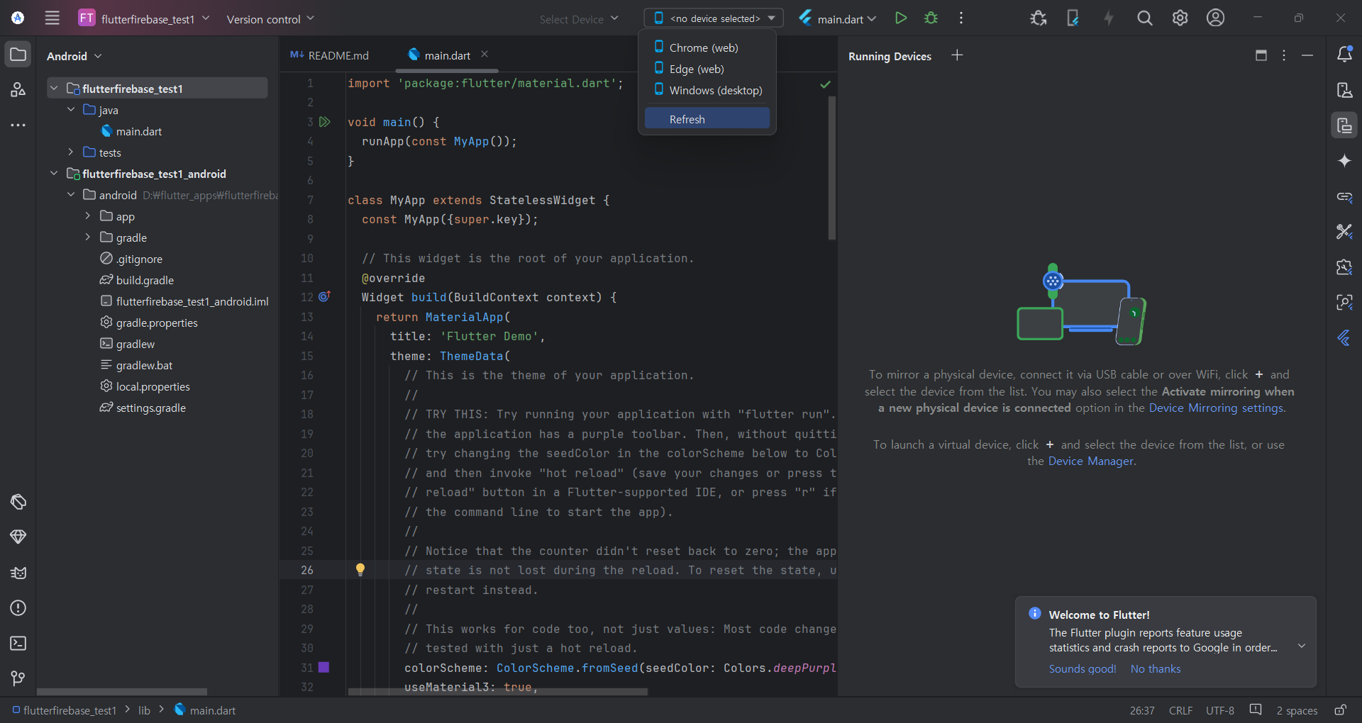Viewport: 1362px width, 723px height.
Task: Click Sounds good! in notification
Action: 1083,669
